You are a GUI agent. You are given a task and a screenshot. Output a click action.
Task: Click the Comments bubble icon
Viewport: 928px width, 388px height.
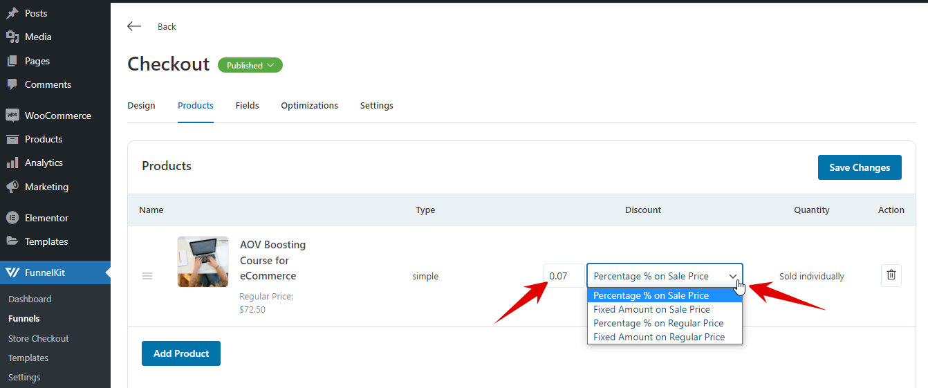point(12,84)
